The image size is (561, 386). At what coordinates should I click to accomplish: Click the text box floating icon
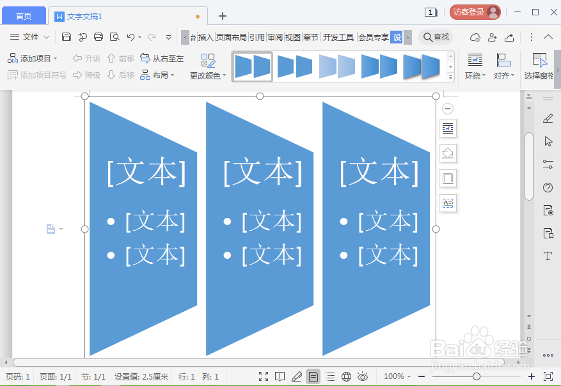pos(448,203)
